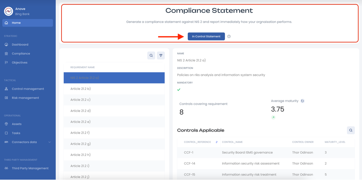Click the Dashboard gauge icon in sidebar

point(6,45)
